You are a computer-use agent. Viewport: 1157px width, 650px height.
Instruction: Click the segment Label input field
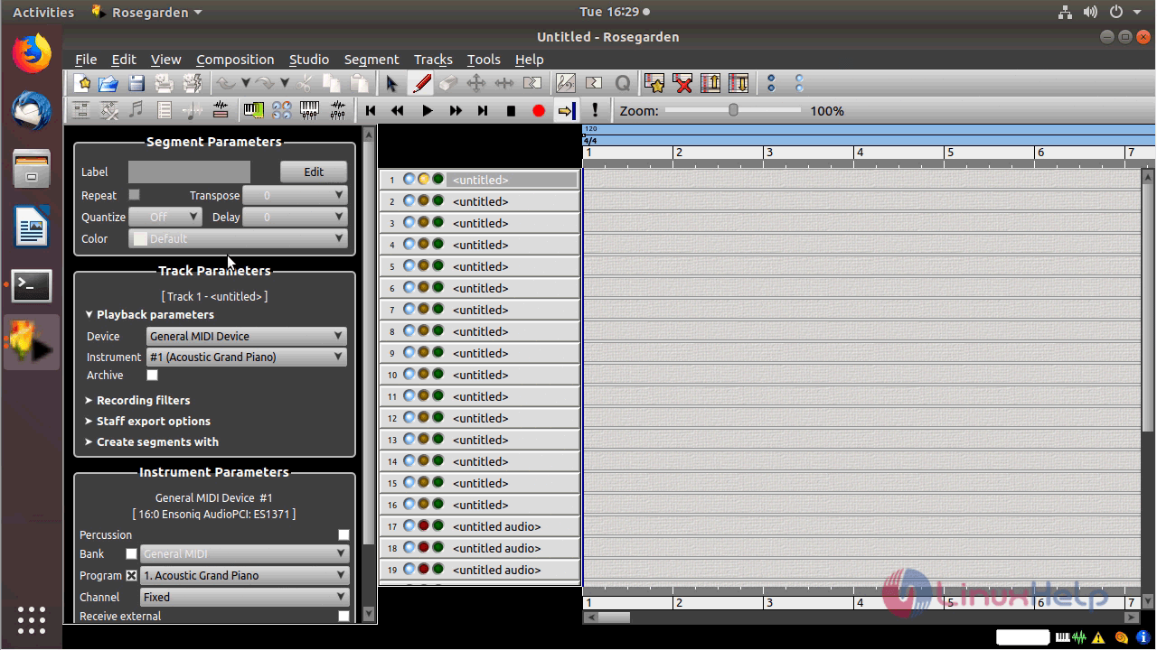[189, 172]
